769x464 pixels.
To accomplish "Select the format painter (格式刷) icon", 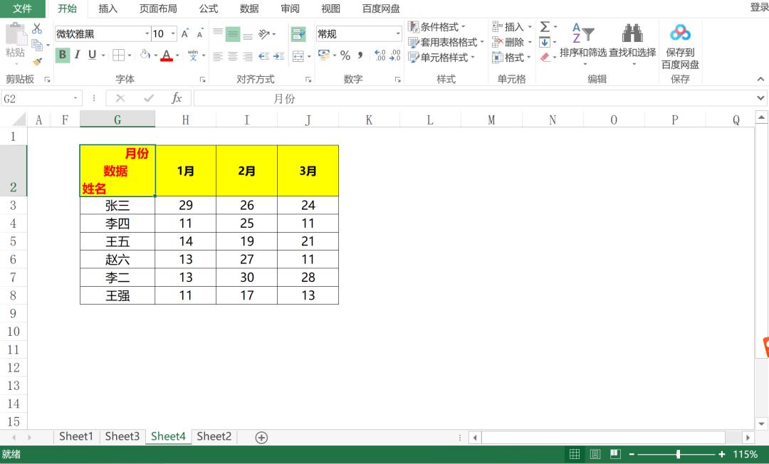I will [36, 61].
